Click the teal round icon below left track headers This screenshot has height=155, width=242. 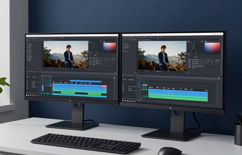[x=42, y=93]
